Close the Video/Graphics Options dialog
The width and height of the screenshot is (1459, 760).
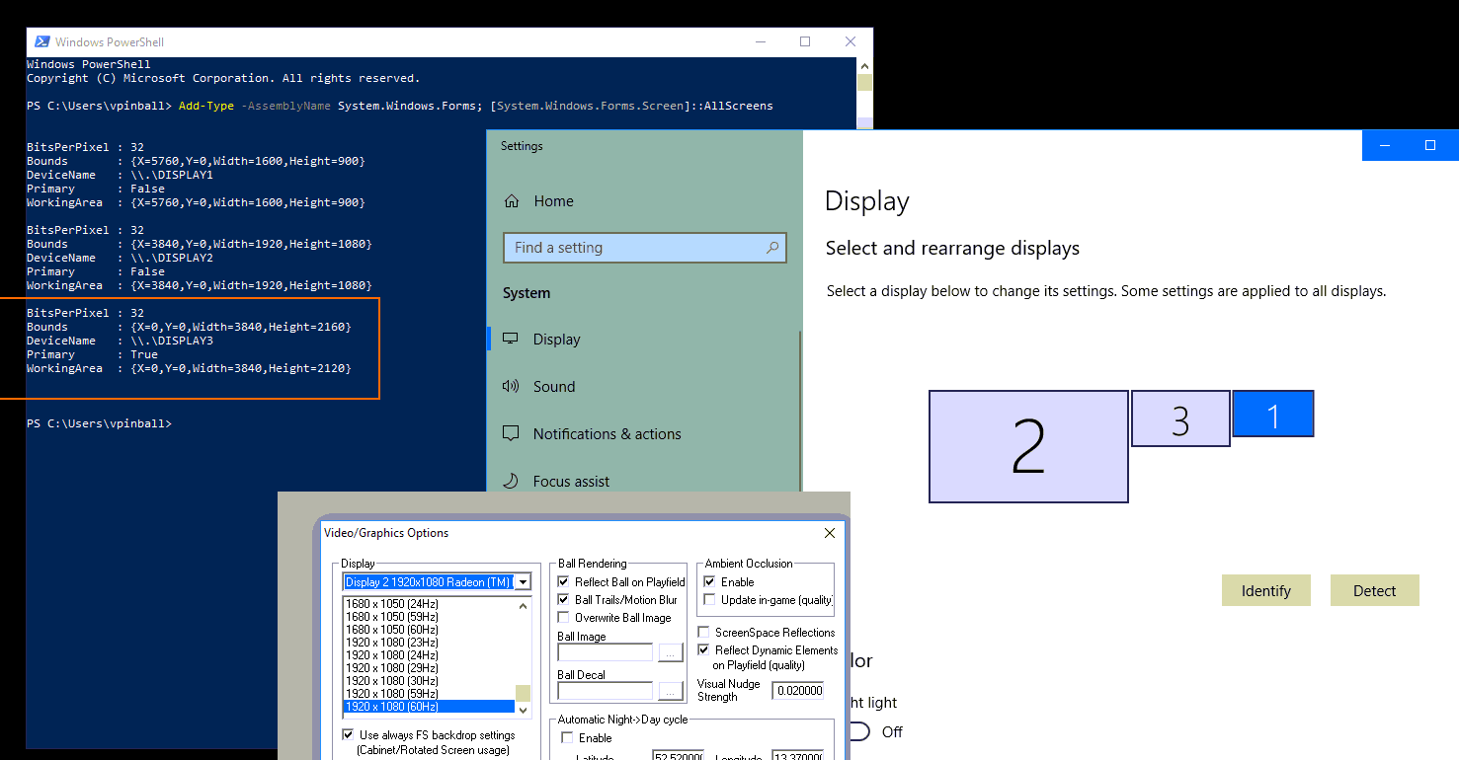tap(830, 533)
